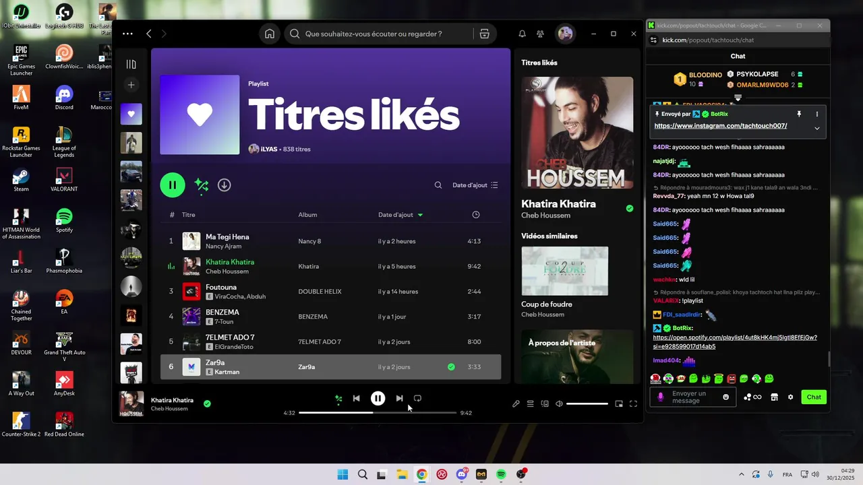Collapse the leaderboard in Kick chat
This screenshot has width=863, height=485.
738,98
